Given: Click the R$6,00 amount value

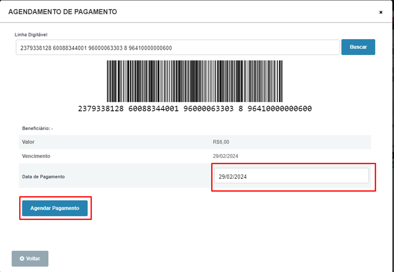Looking at the screenshot, I should point(221,142).
